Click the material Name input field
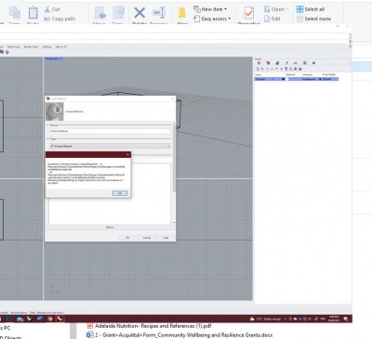The width and height of the screenshot is (372, 339). tap(110, 131)
